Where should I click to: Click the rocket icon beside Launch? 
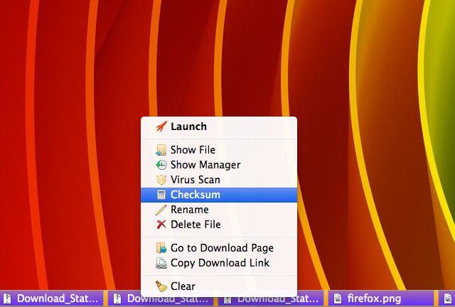click(161, 126)
